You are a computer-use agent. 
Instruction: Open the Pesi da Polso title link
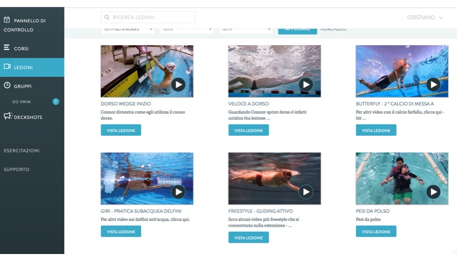click(x=373, y=211)
